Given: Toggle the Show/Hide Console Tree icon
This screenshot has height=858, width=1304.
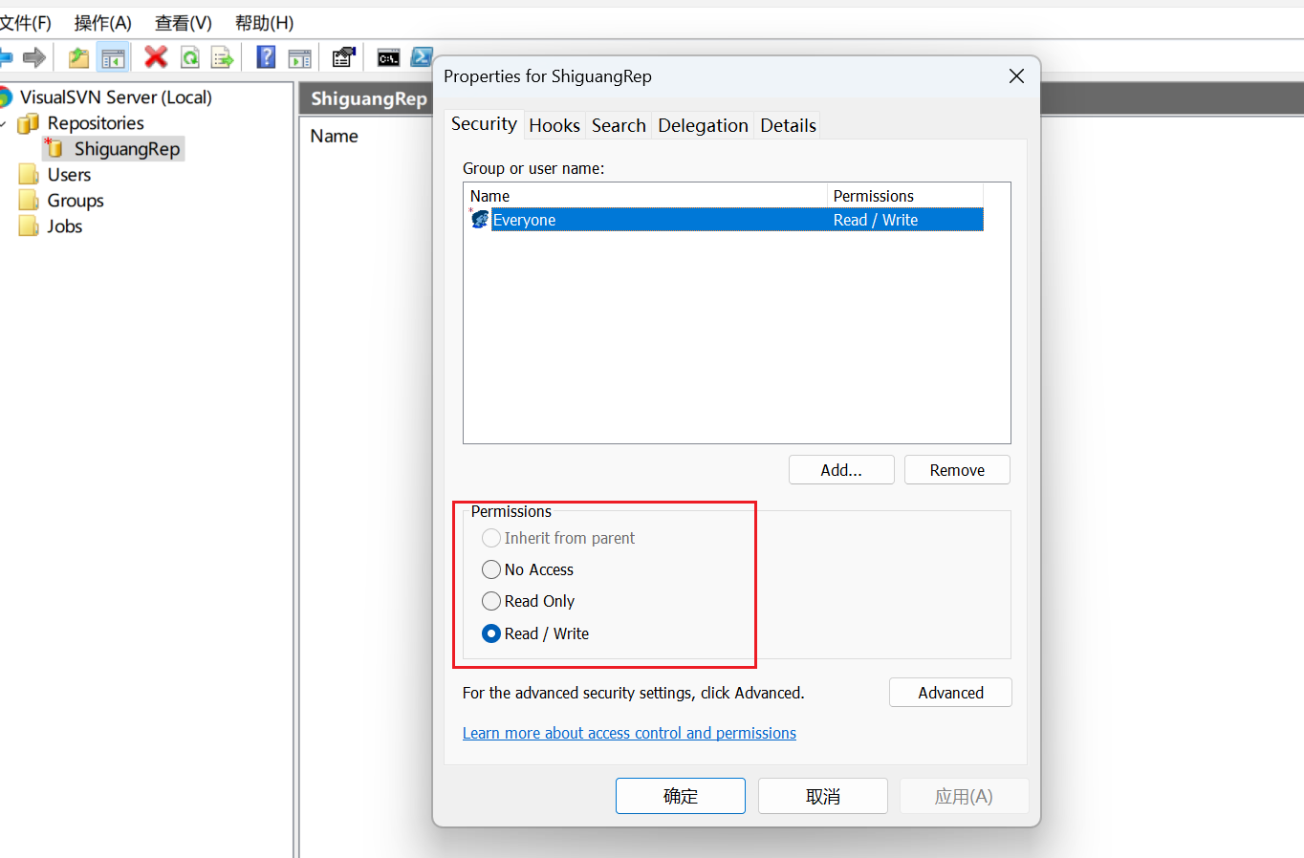Looking at the screenshot, I should tap(113, 58).
